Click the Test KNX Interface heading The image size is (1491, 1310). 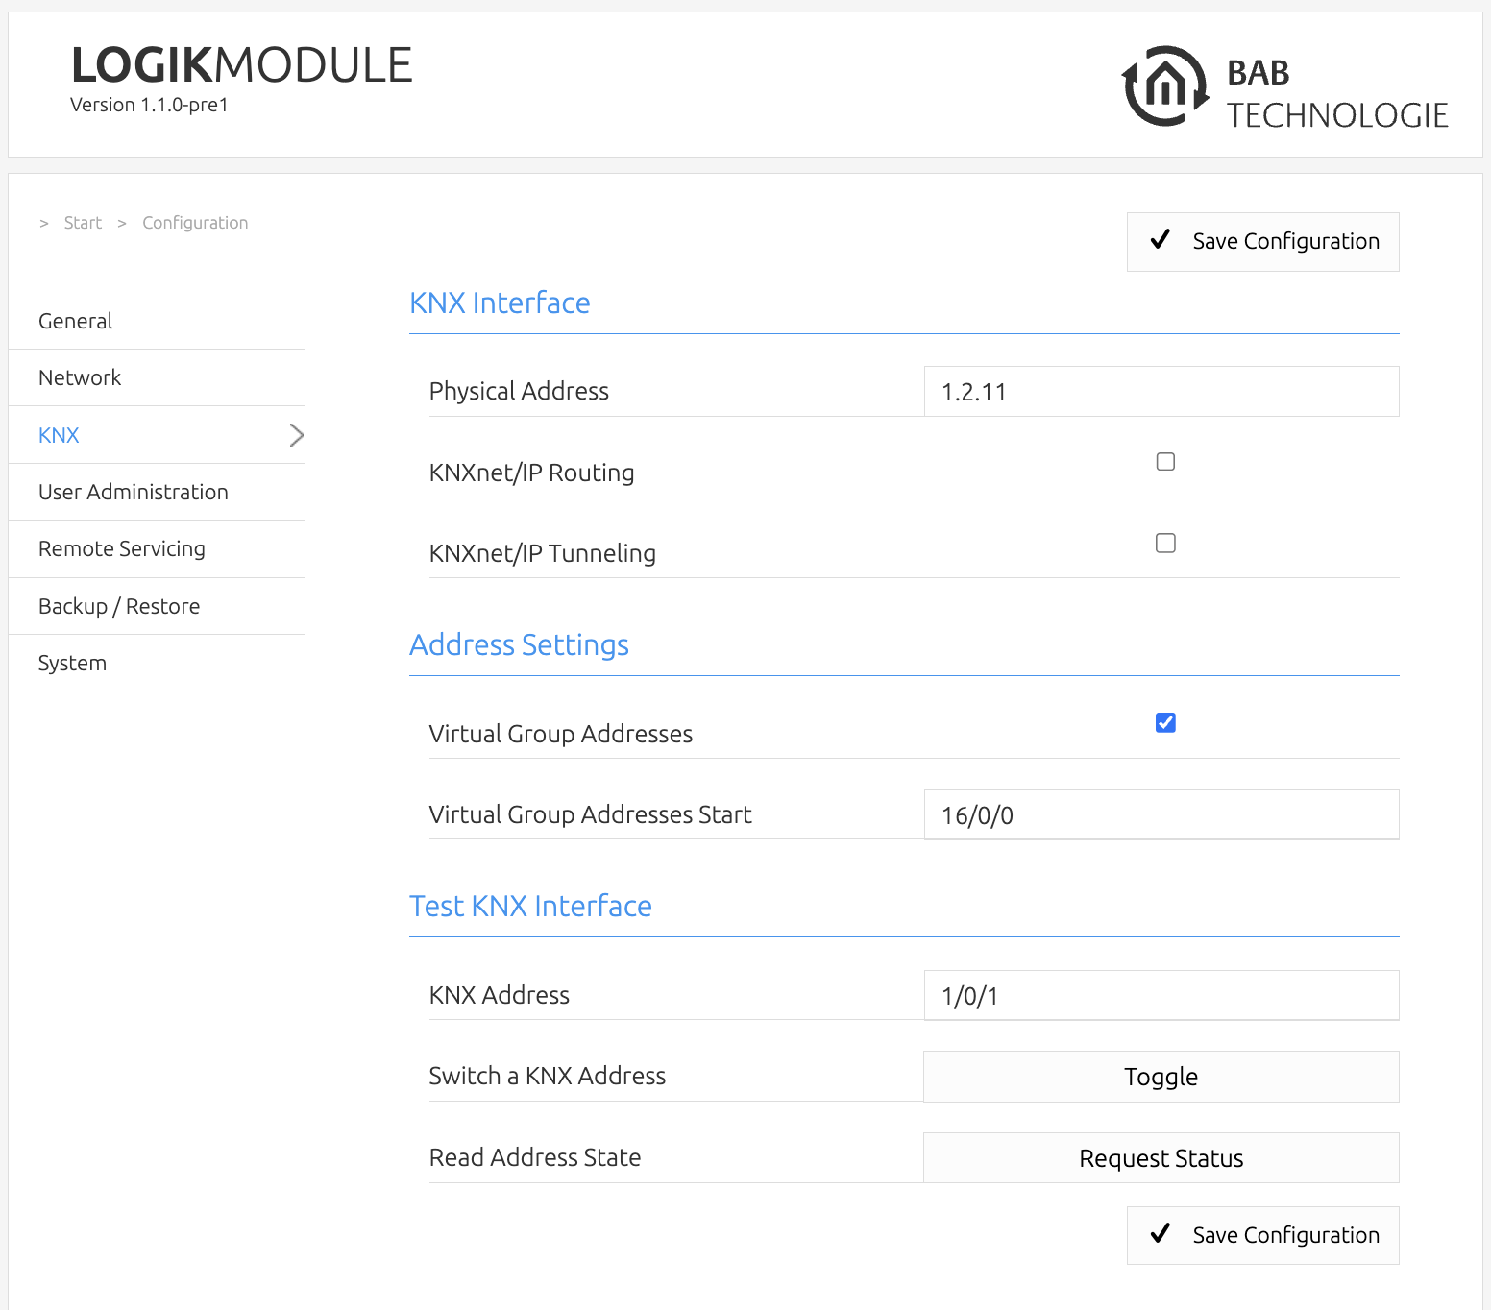(530, 907)
